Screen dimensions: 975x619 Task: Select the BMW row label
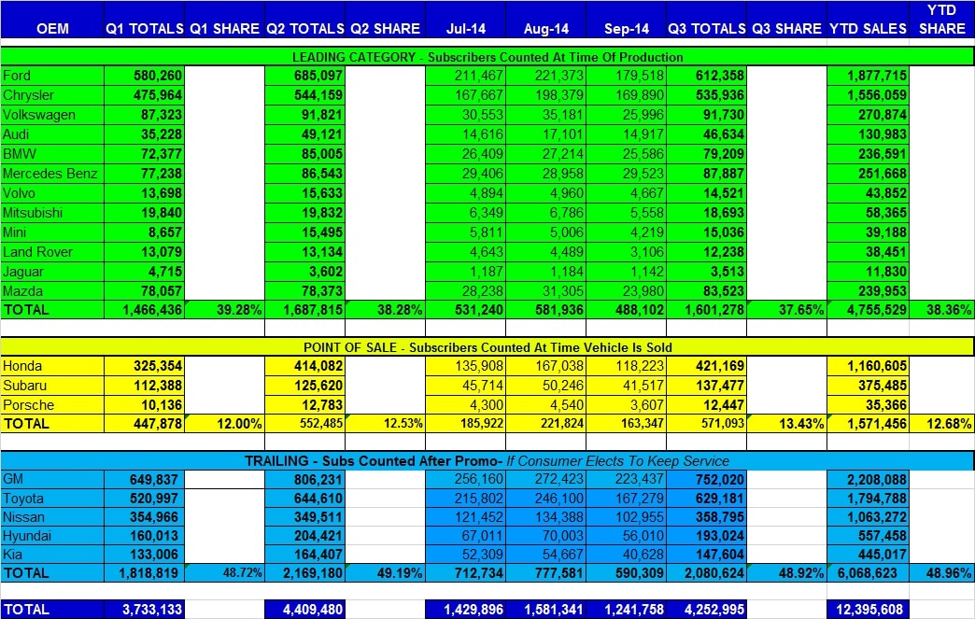(x=52, y=154)
